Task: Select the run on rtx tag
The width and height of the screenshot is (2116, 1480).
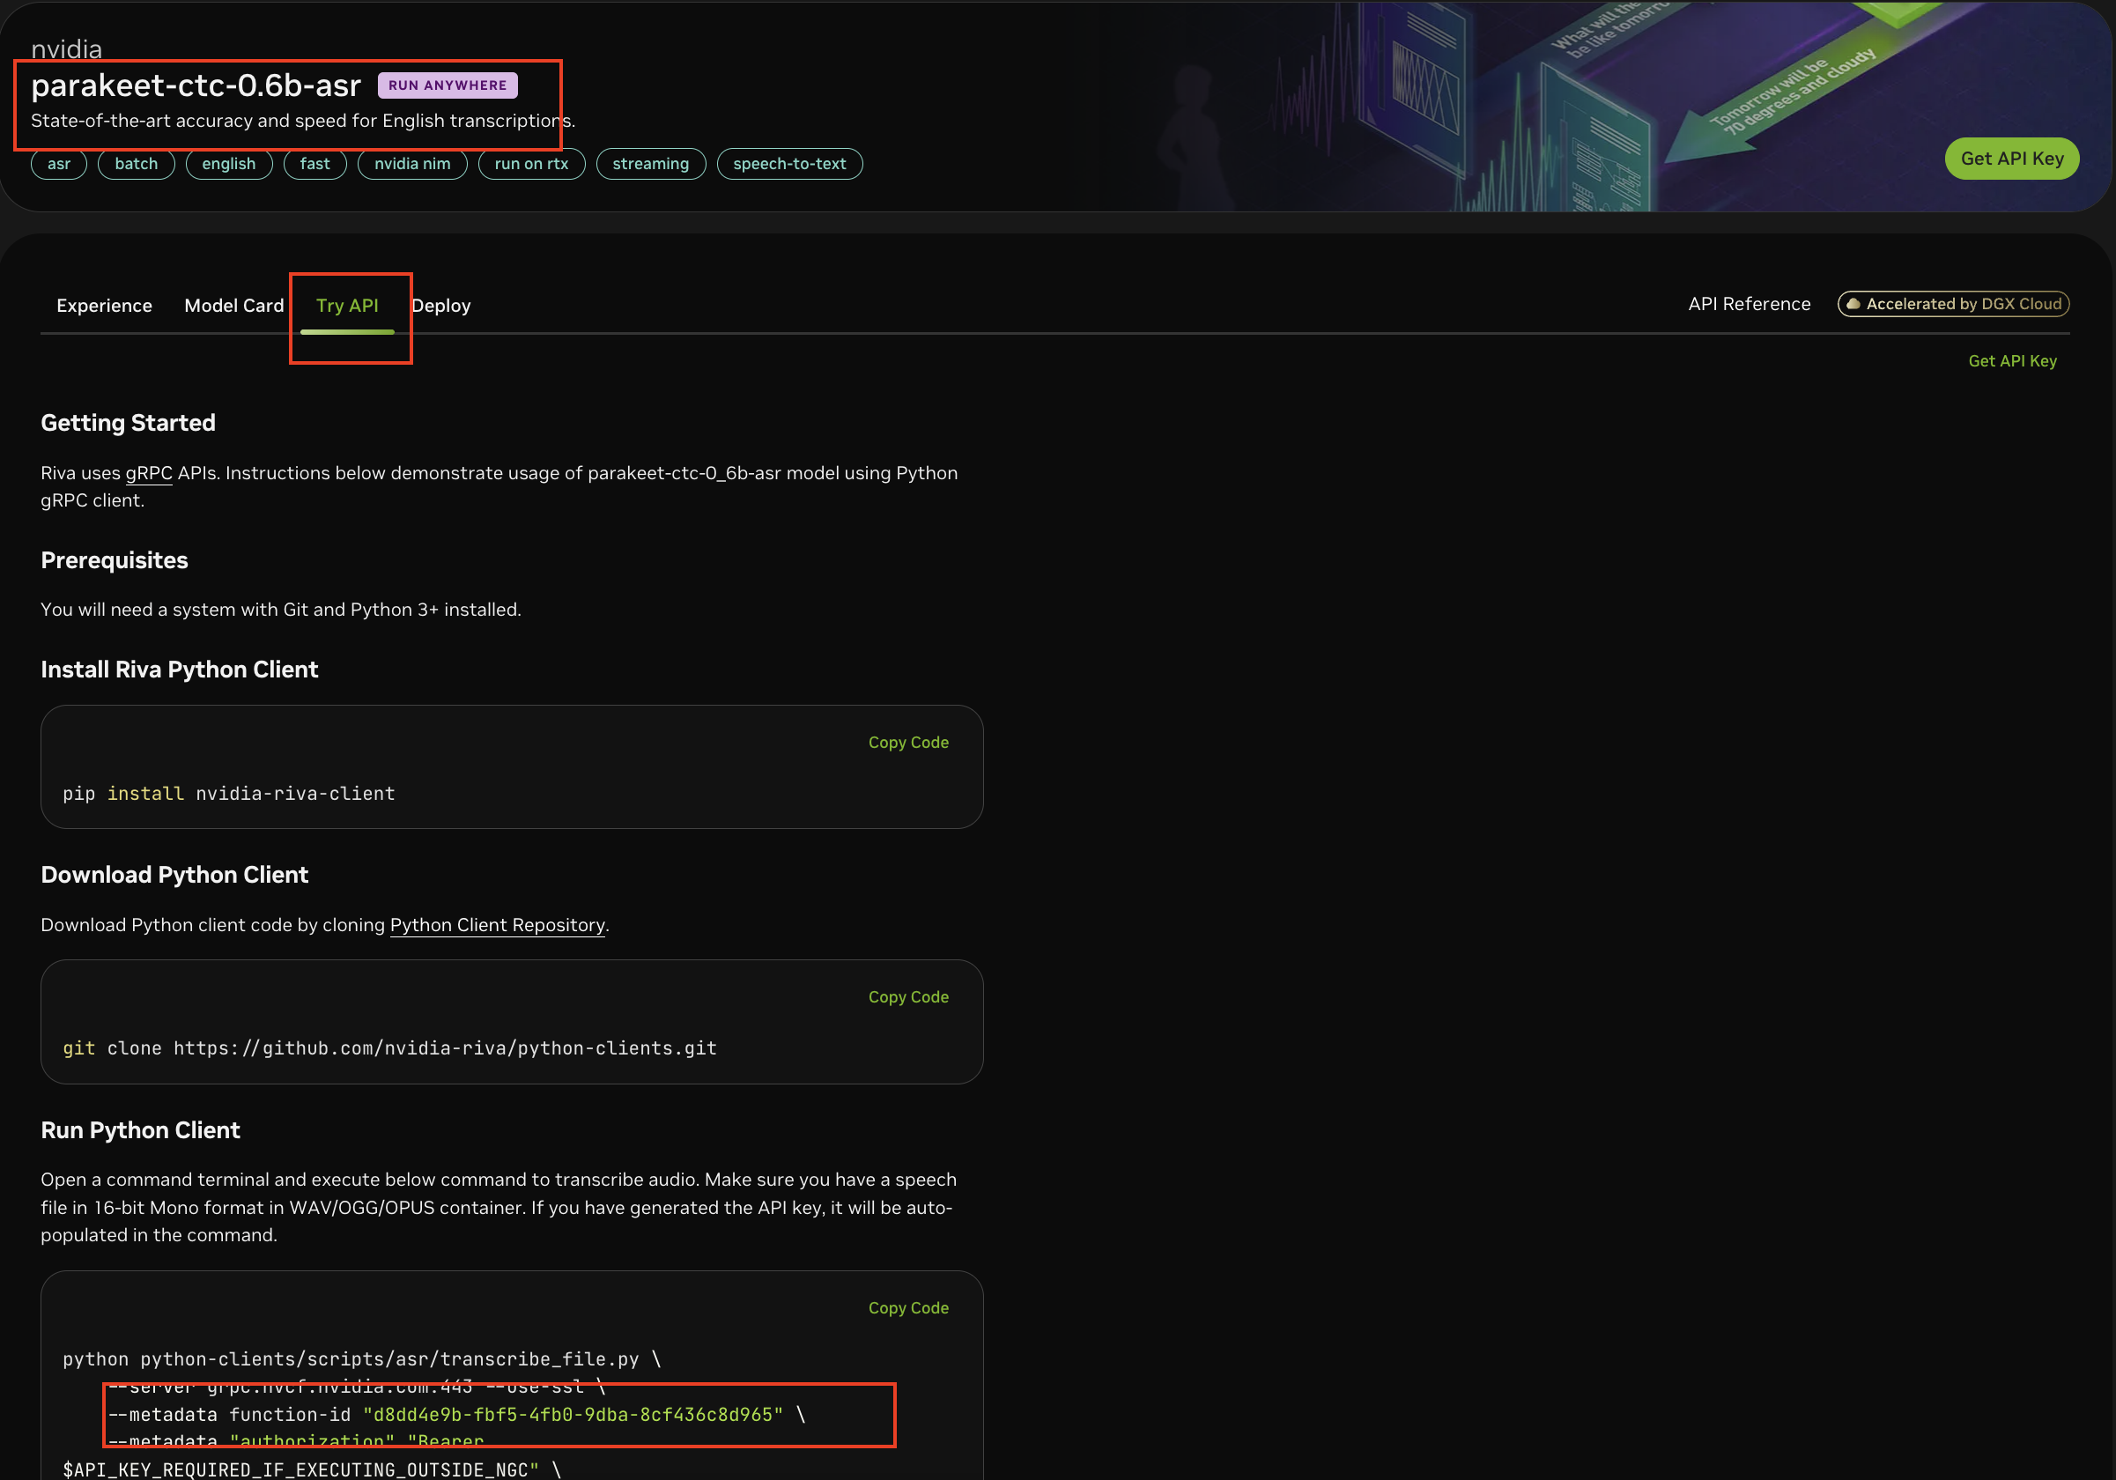Action: click(x=532, y=164)
